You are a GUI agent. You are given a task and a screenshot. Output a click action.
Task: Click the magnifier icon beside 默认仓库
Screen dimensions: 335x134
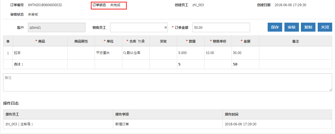(x=125, y=53)
